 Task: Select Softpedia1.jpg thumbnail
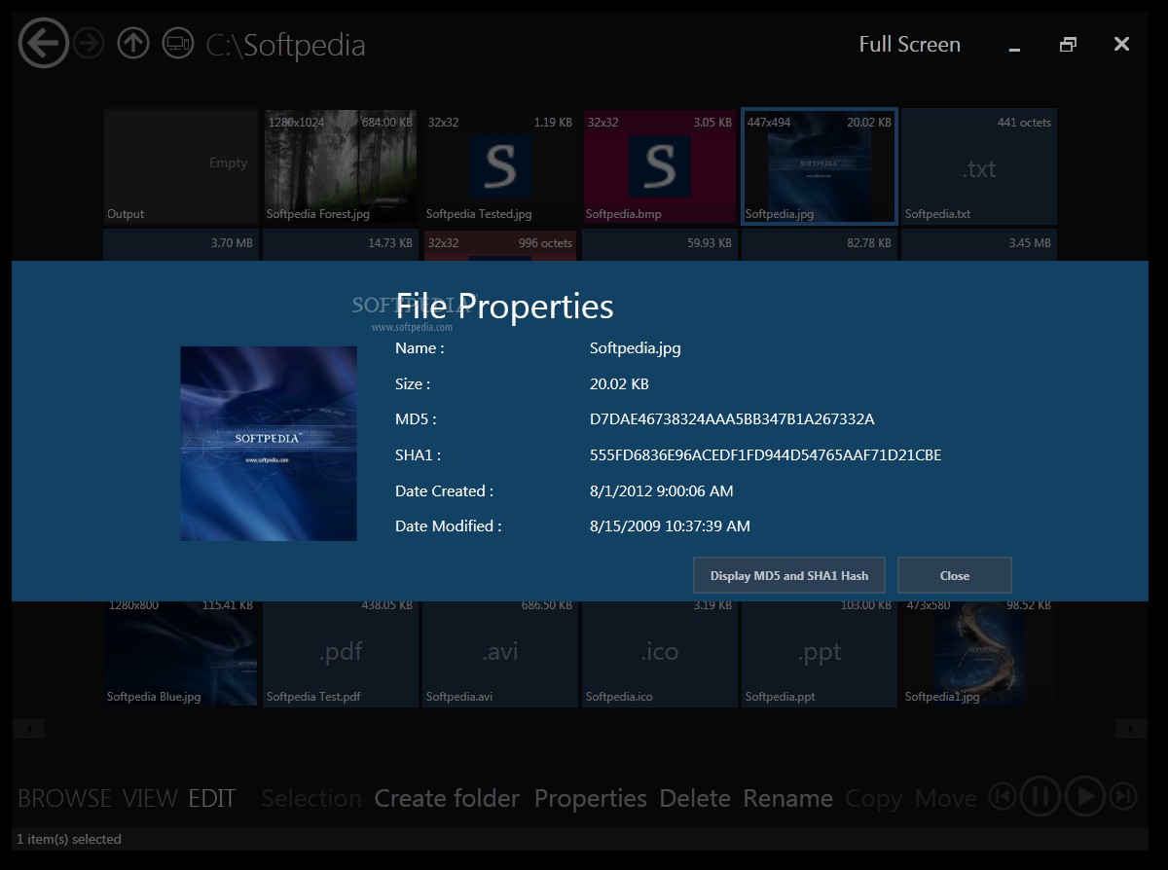(978, 653)
